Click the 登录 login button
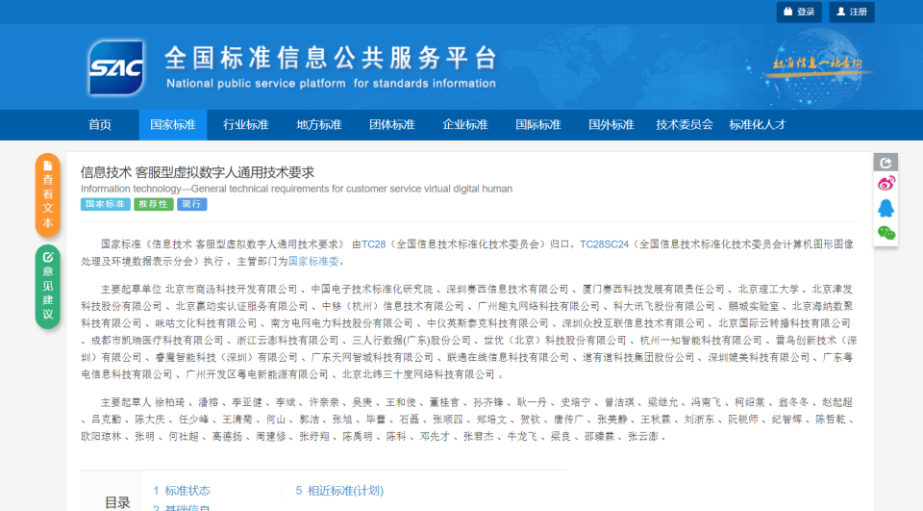 [799, 12]
